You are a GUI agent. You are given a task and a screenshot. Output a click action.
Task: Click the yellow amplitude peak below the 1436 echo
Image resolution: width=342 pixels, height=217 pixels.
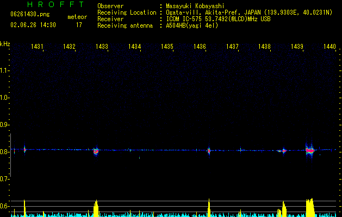coord(209,208)
